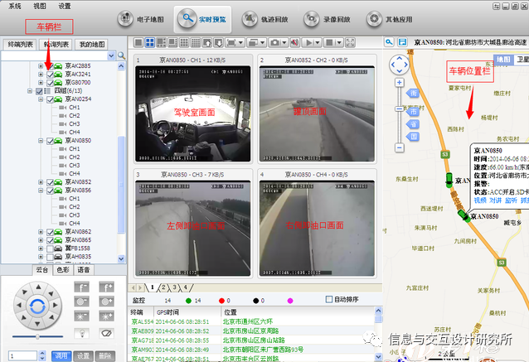Toggle checkbox for 京AN0862
The height and width of the screenshot is (362, 529).
click(x=50, y=232)
